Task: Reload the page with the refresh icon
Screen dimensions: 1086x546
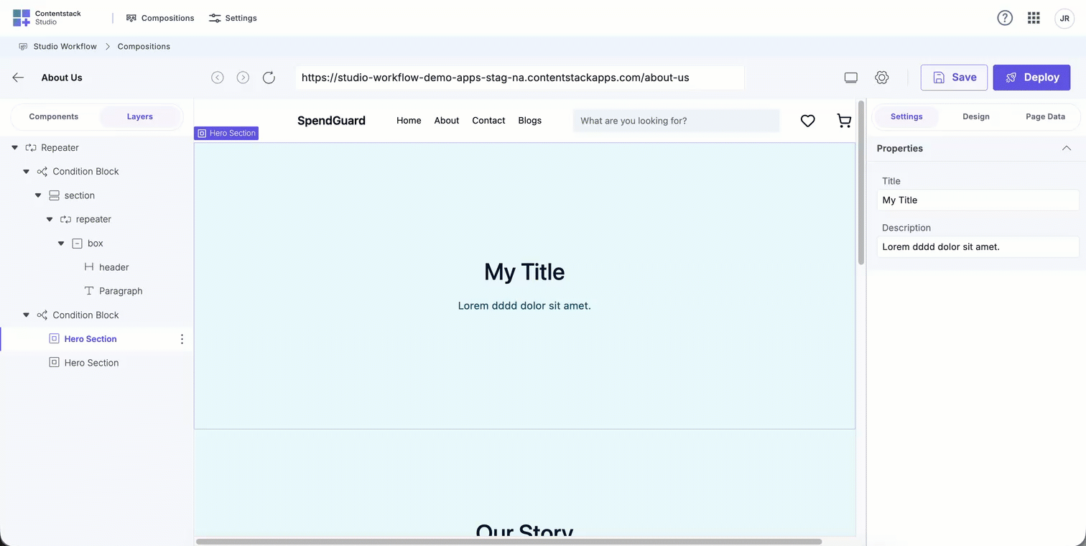Action: (x=269, y=77)
